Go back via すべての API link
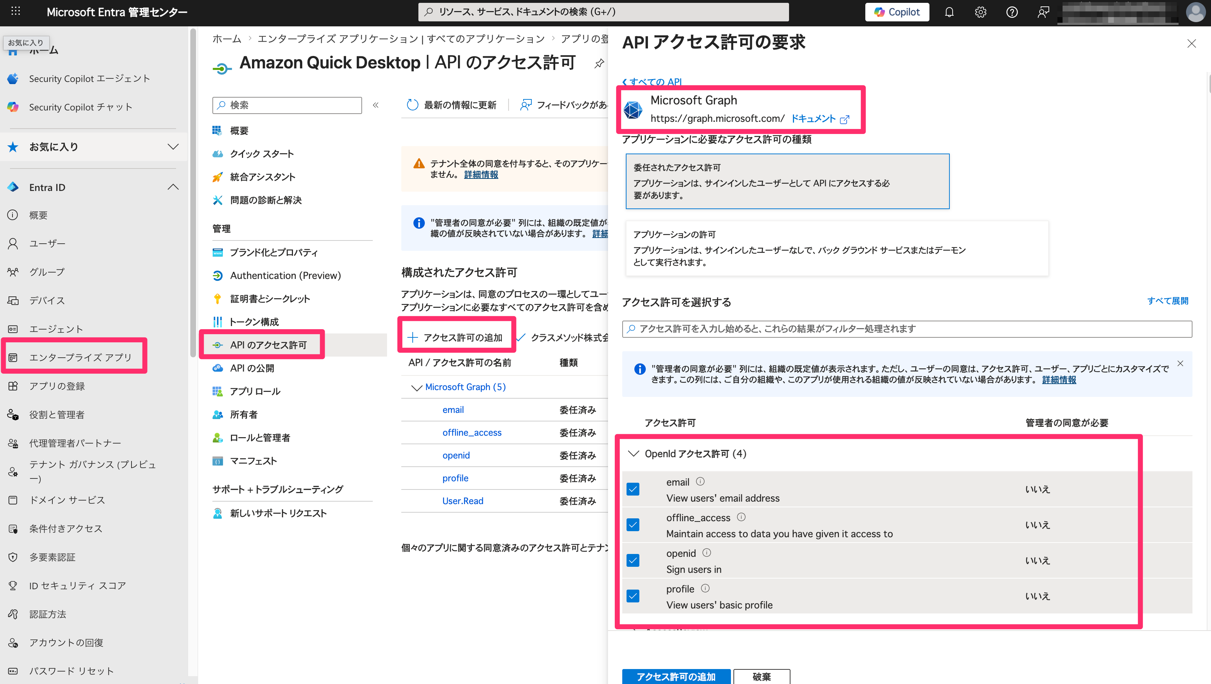 (x=651, y=82)
